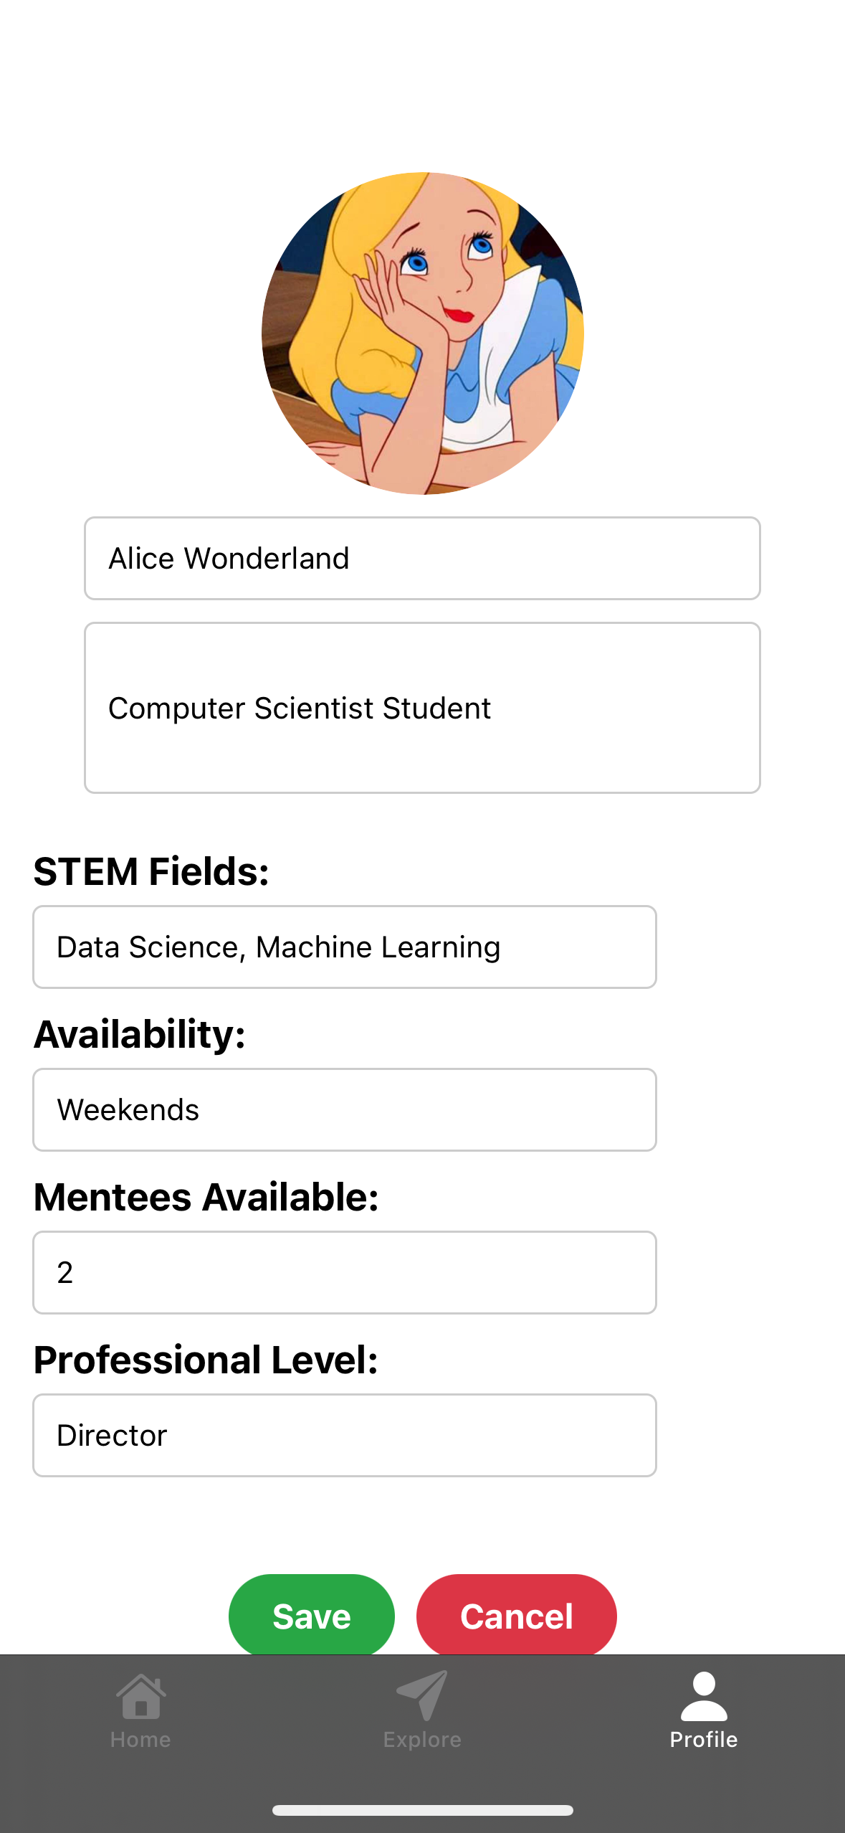Edit the Alice Wonderland name field
Image resolution: width=845 pixels, height=1833 pixels.
point(422,559)
